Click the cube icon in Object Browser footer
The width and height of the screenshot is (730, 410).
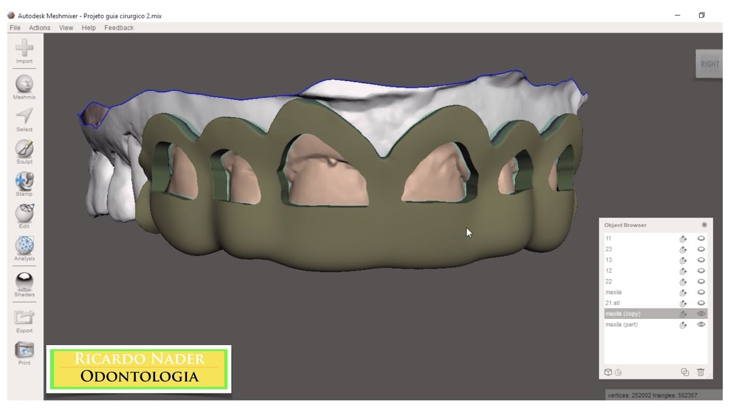pos(608,372)
